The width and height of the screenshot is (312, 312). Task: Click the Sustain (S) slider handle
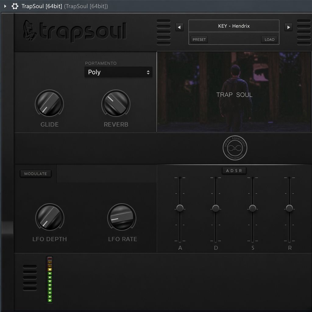pyautogui.click(x=253, y=208)
